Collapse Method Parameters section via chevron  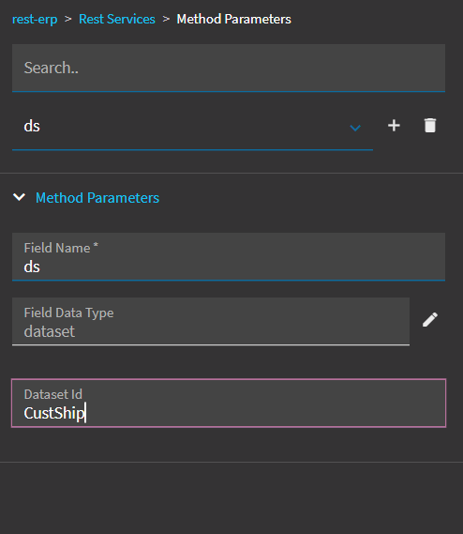pos(19,197)
